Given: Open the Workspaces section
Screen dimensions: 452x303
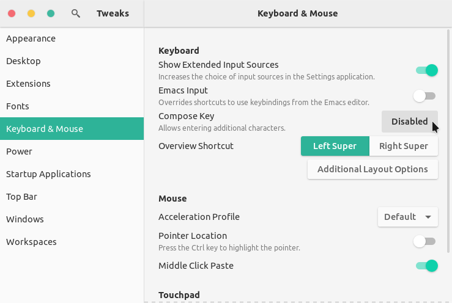Looking at the screenshot, I should pyautogui.click(x=31, y=242).
